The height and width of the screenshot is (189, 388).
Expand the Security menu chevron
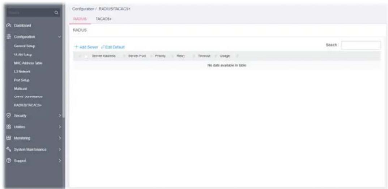59,116
